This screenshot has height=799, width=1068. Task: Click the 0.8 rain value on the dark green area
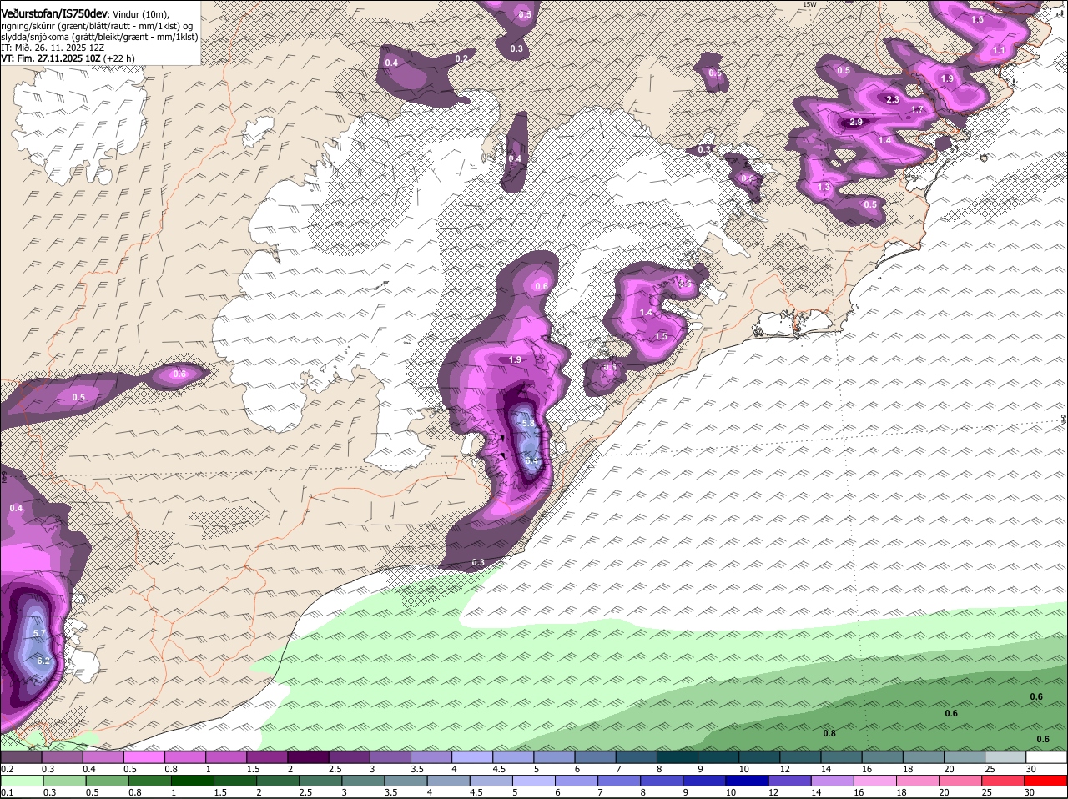point(829,734)
